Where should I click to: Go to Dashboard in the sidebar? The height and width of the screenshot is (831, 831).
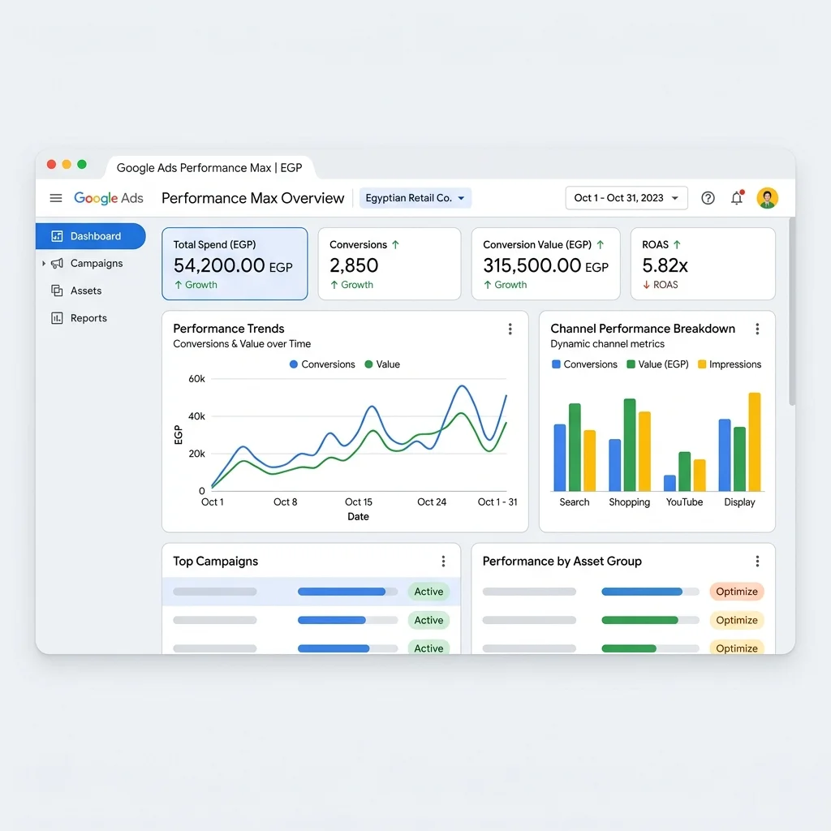91,236
